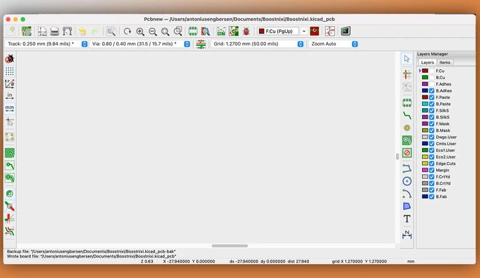Select the Eco1.User layer name
The height and width of the screenshot is (278, 480).
tap(446, 150)
